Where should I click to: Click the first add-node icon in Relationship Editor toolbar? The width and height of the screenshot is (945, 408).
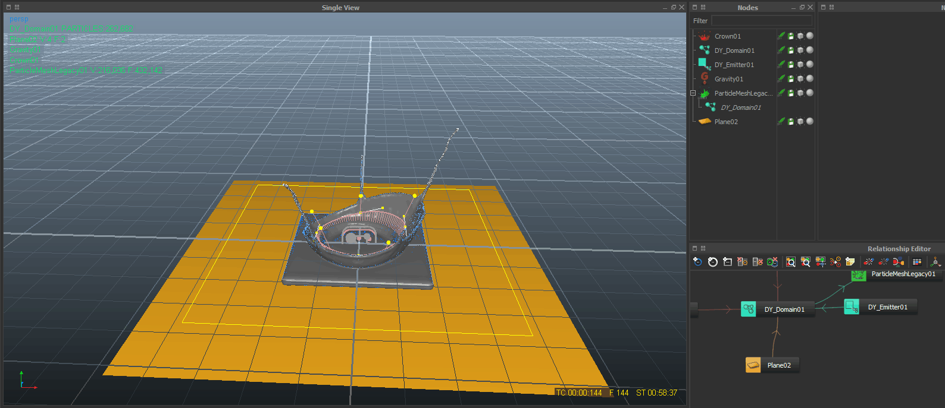pos(698,262)
